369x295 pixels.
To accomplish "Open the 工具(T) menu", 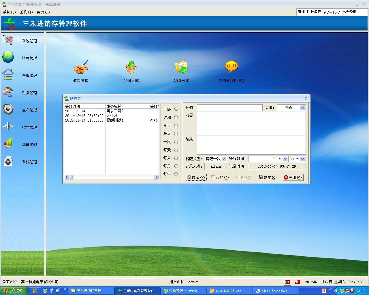I will click(26, 12).
